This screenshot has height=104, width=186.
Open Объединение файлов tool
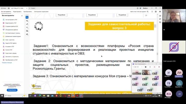coord(10,30)
